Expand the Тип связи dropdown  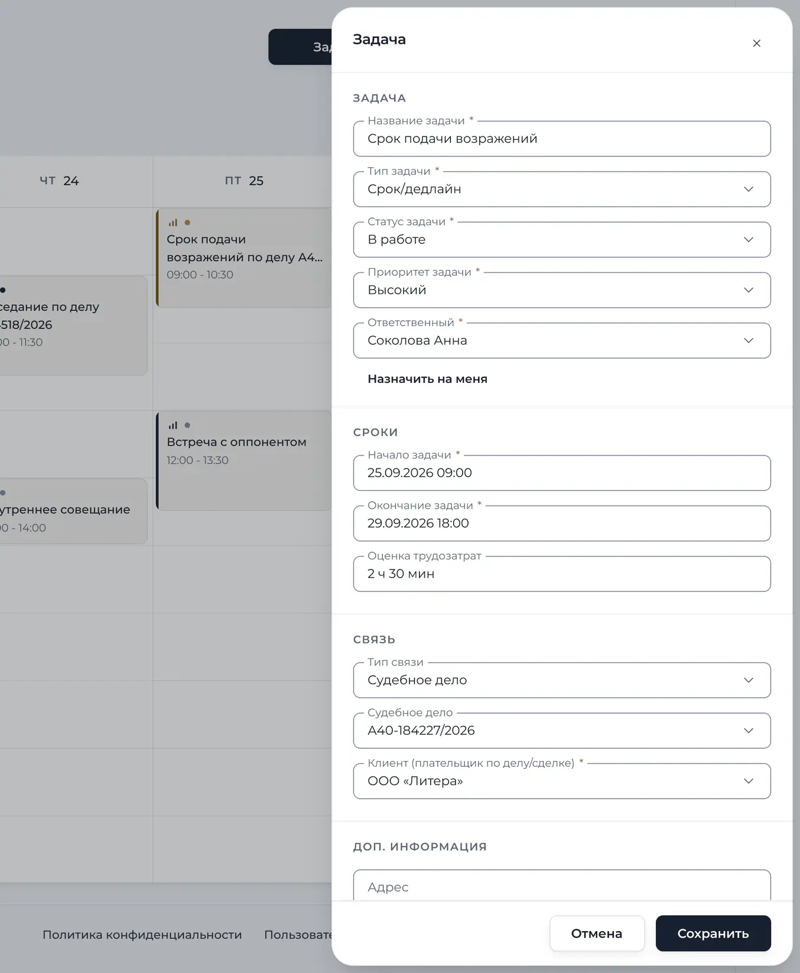pos(562,680)
